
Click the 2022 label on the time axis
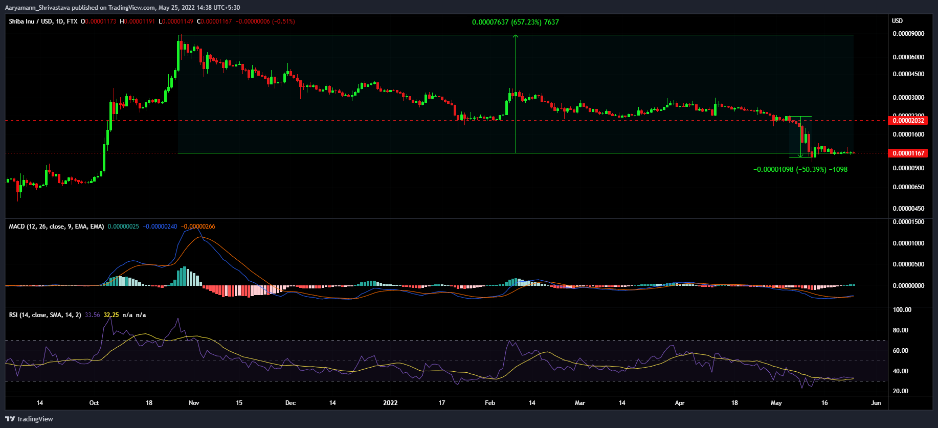click(390, 403)
